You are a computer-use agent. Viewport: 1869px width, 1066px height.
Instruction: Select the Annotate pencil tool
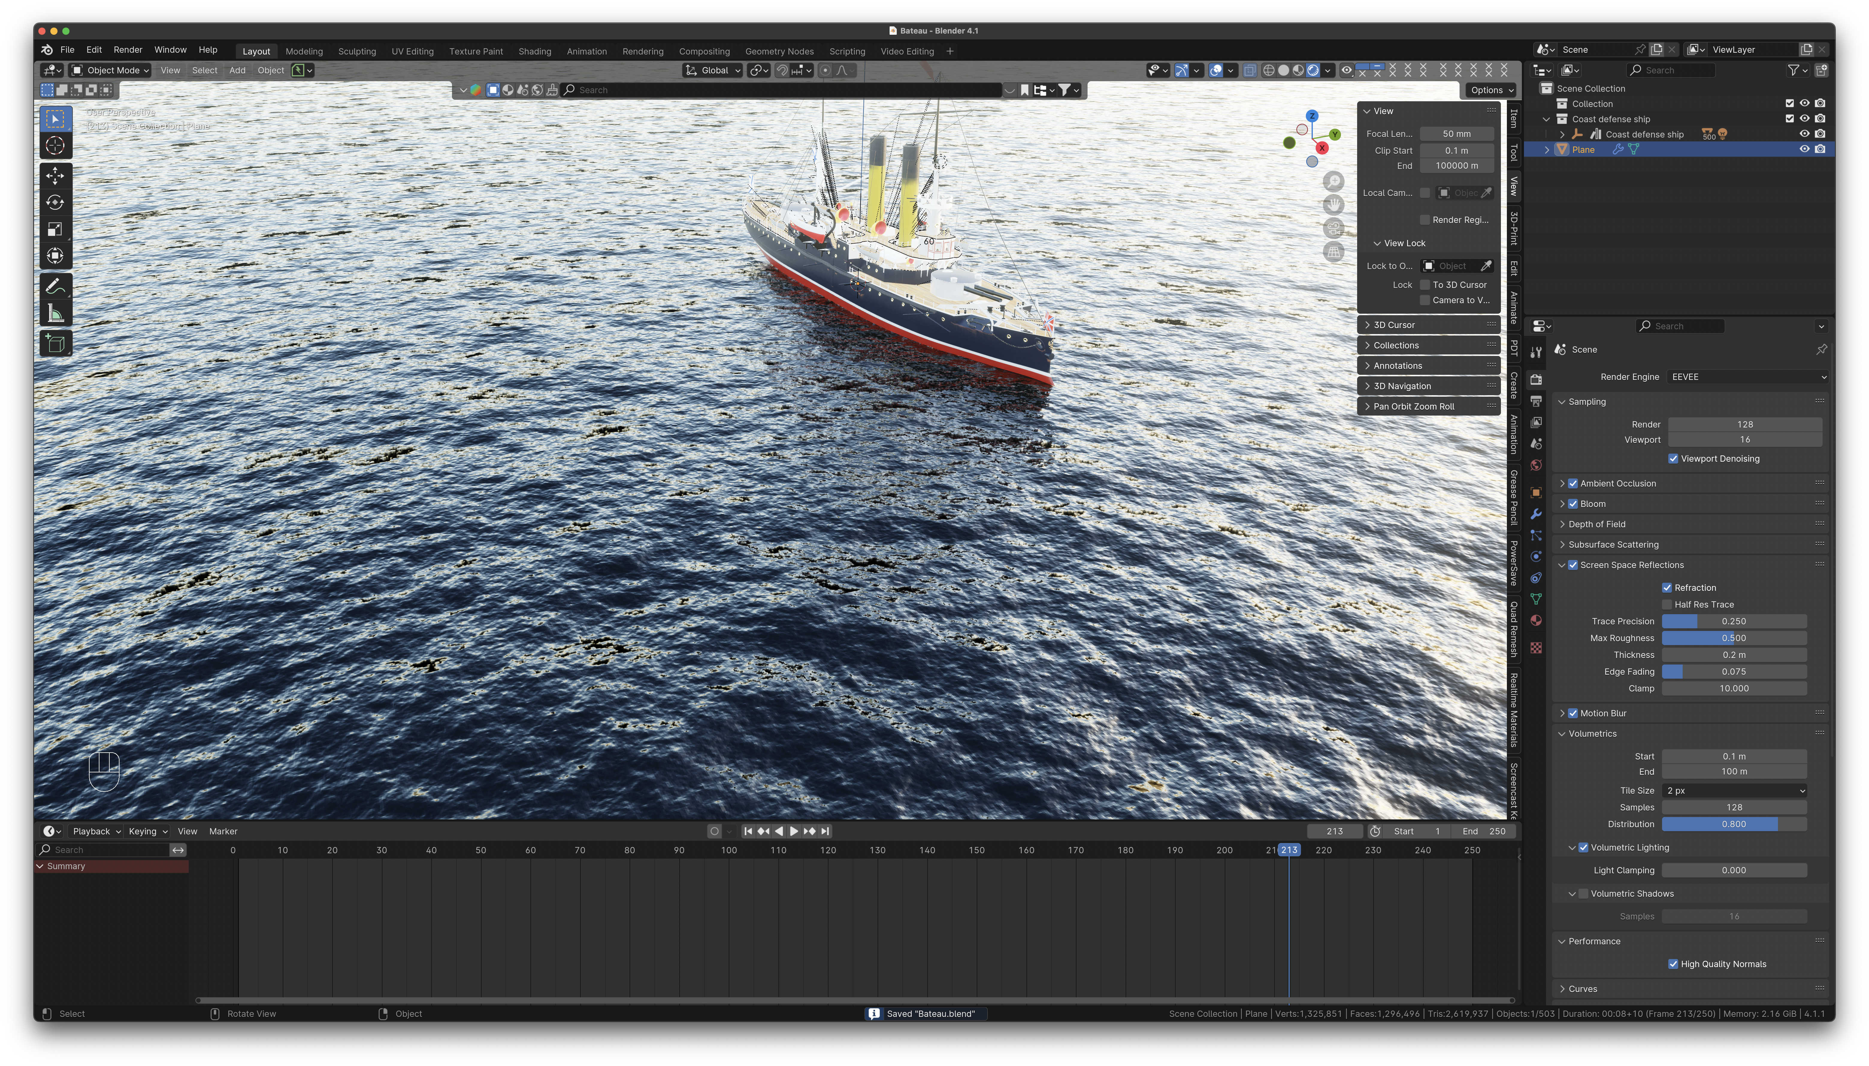(x=56, y=286)
